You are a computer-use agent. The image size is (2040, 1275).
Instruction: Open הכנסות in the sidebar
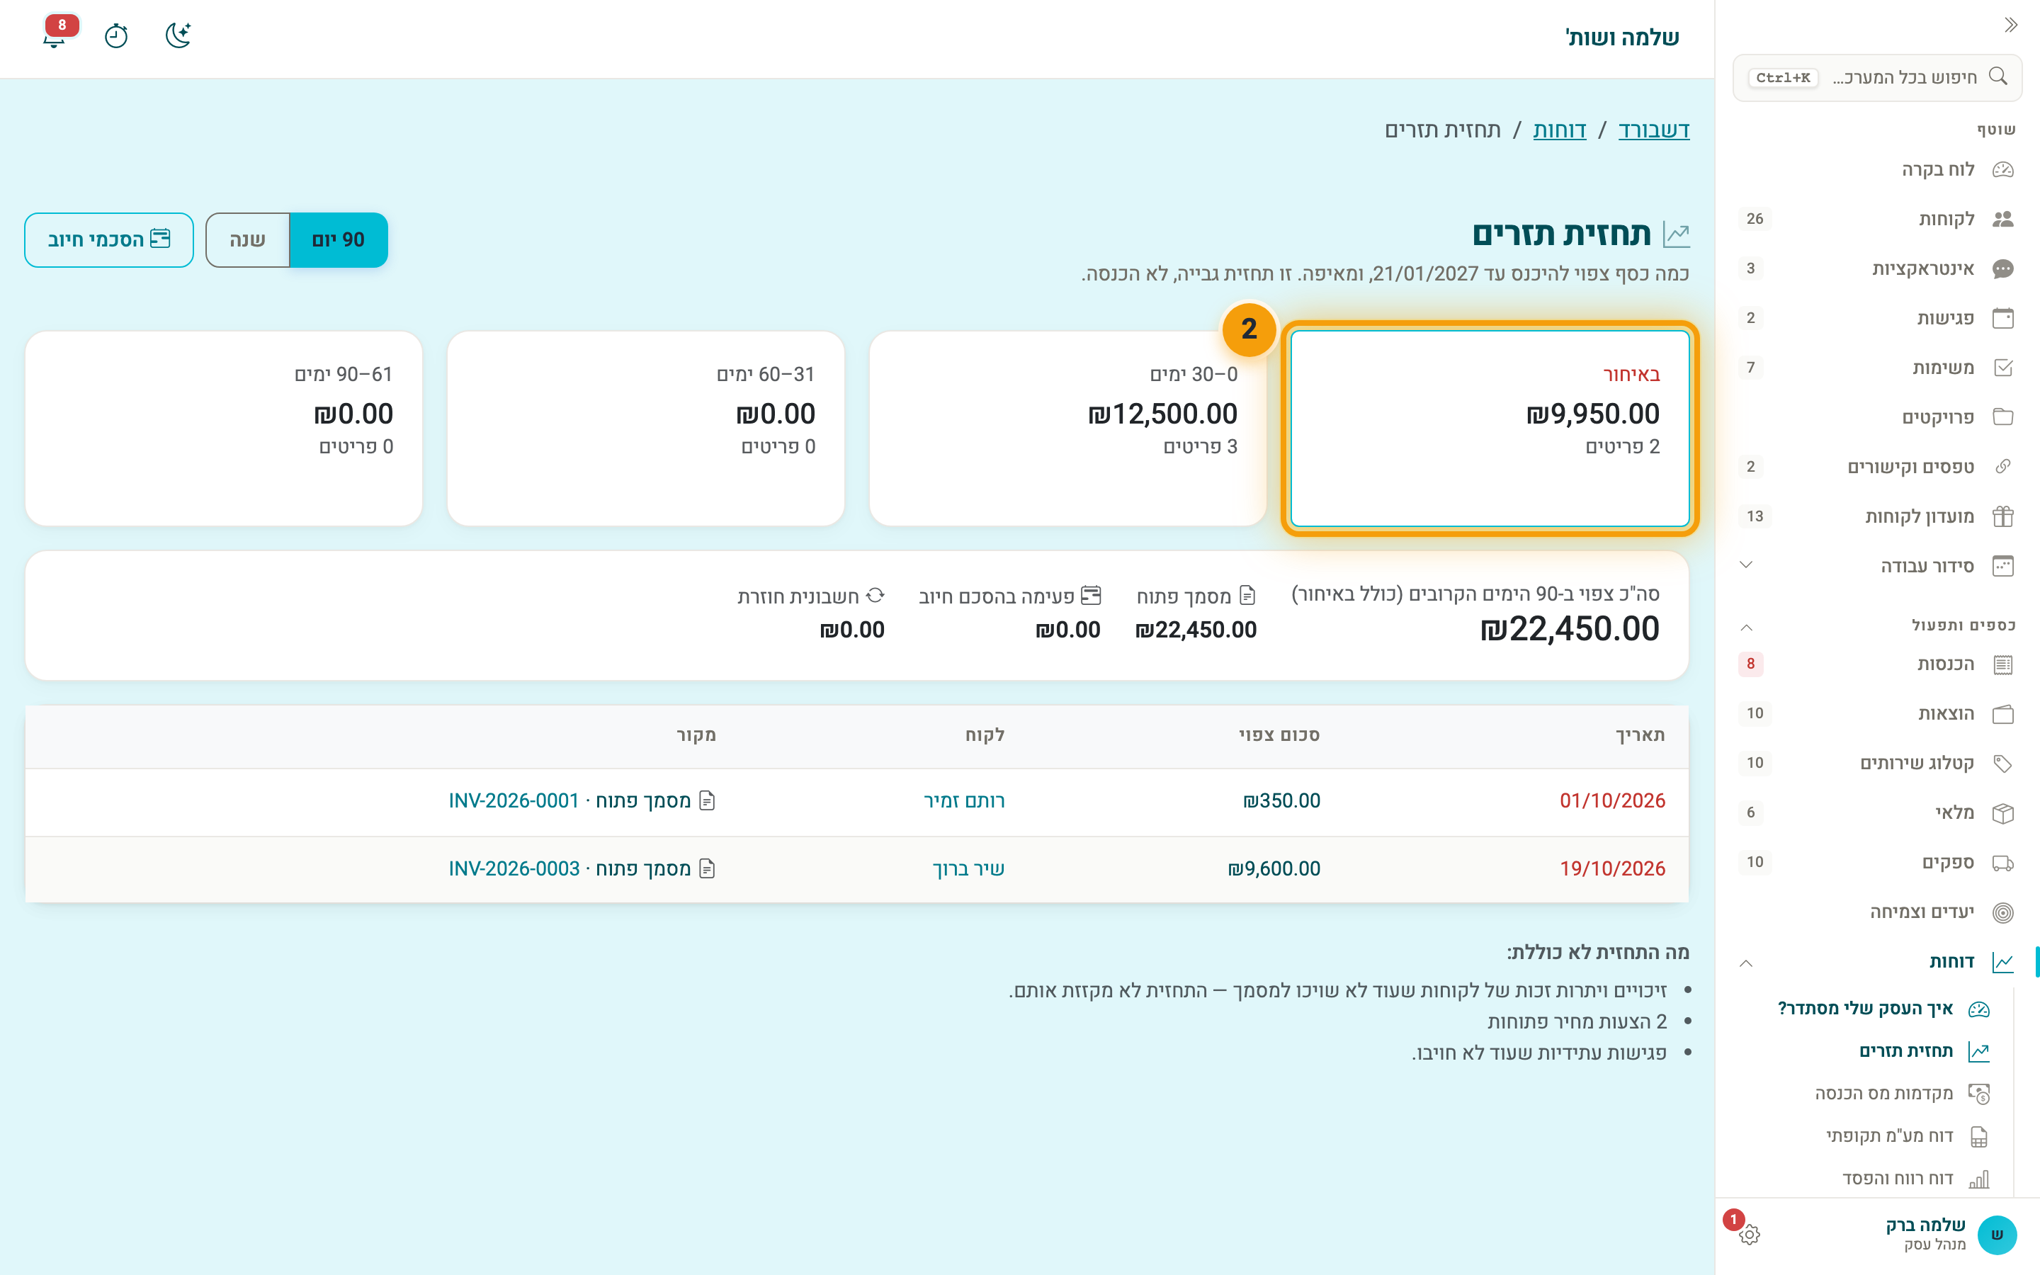click(1877, 664)
